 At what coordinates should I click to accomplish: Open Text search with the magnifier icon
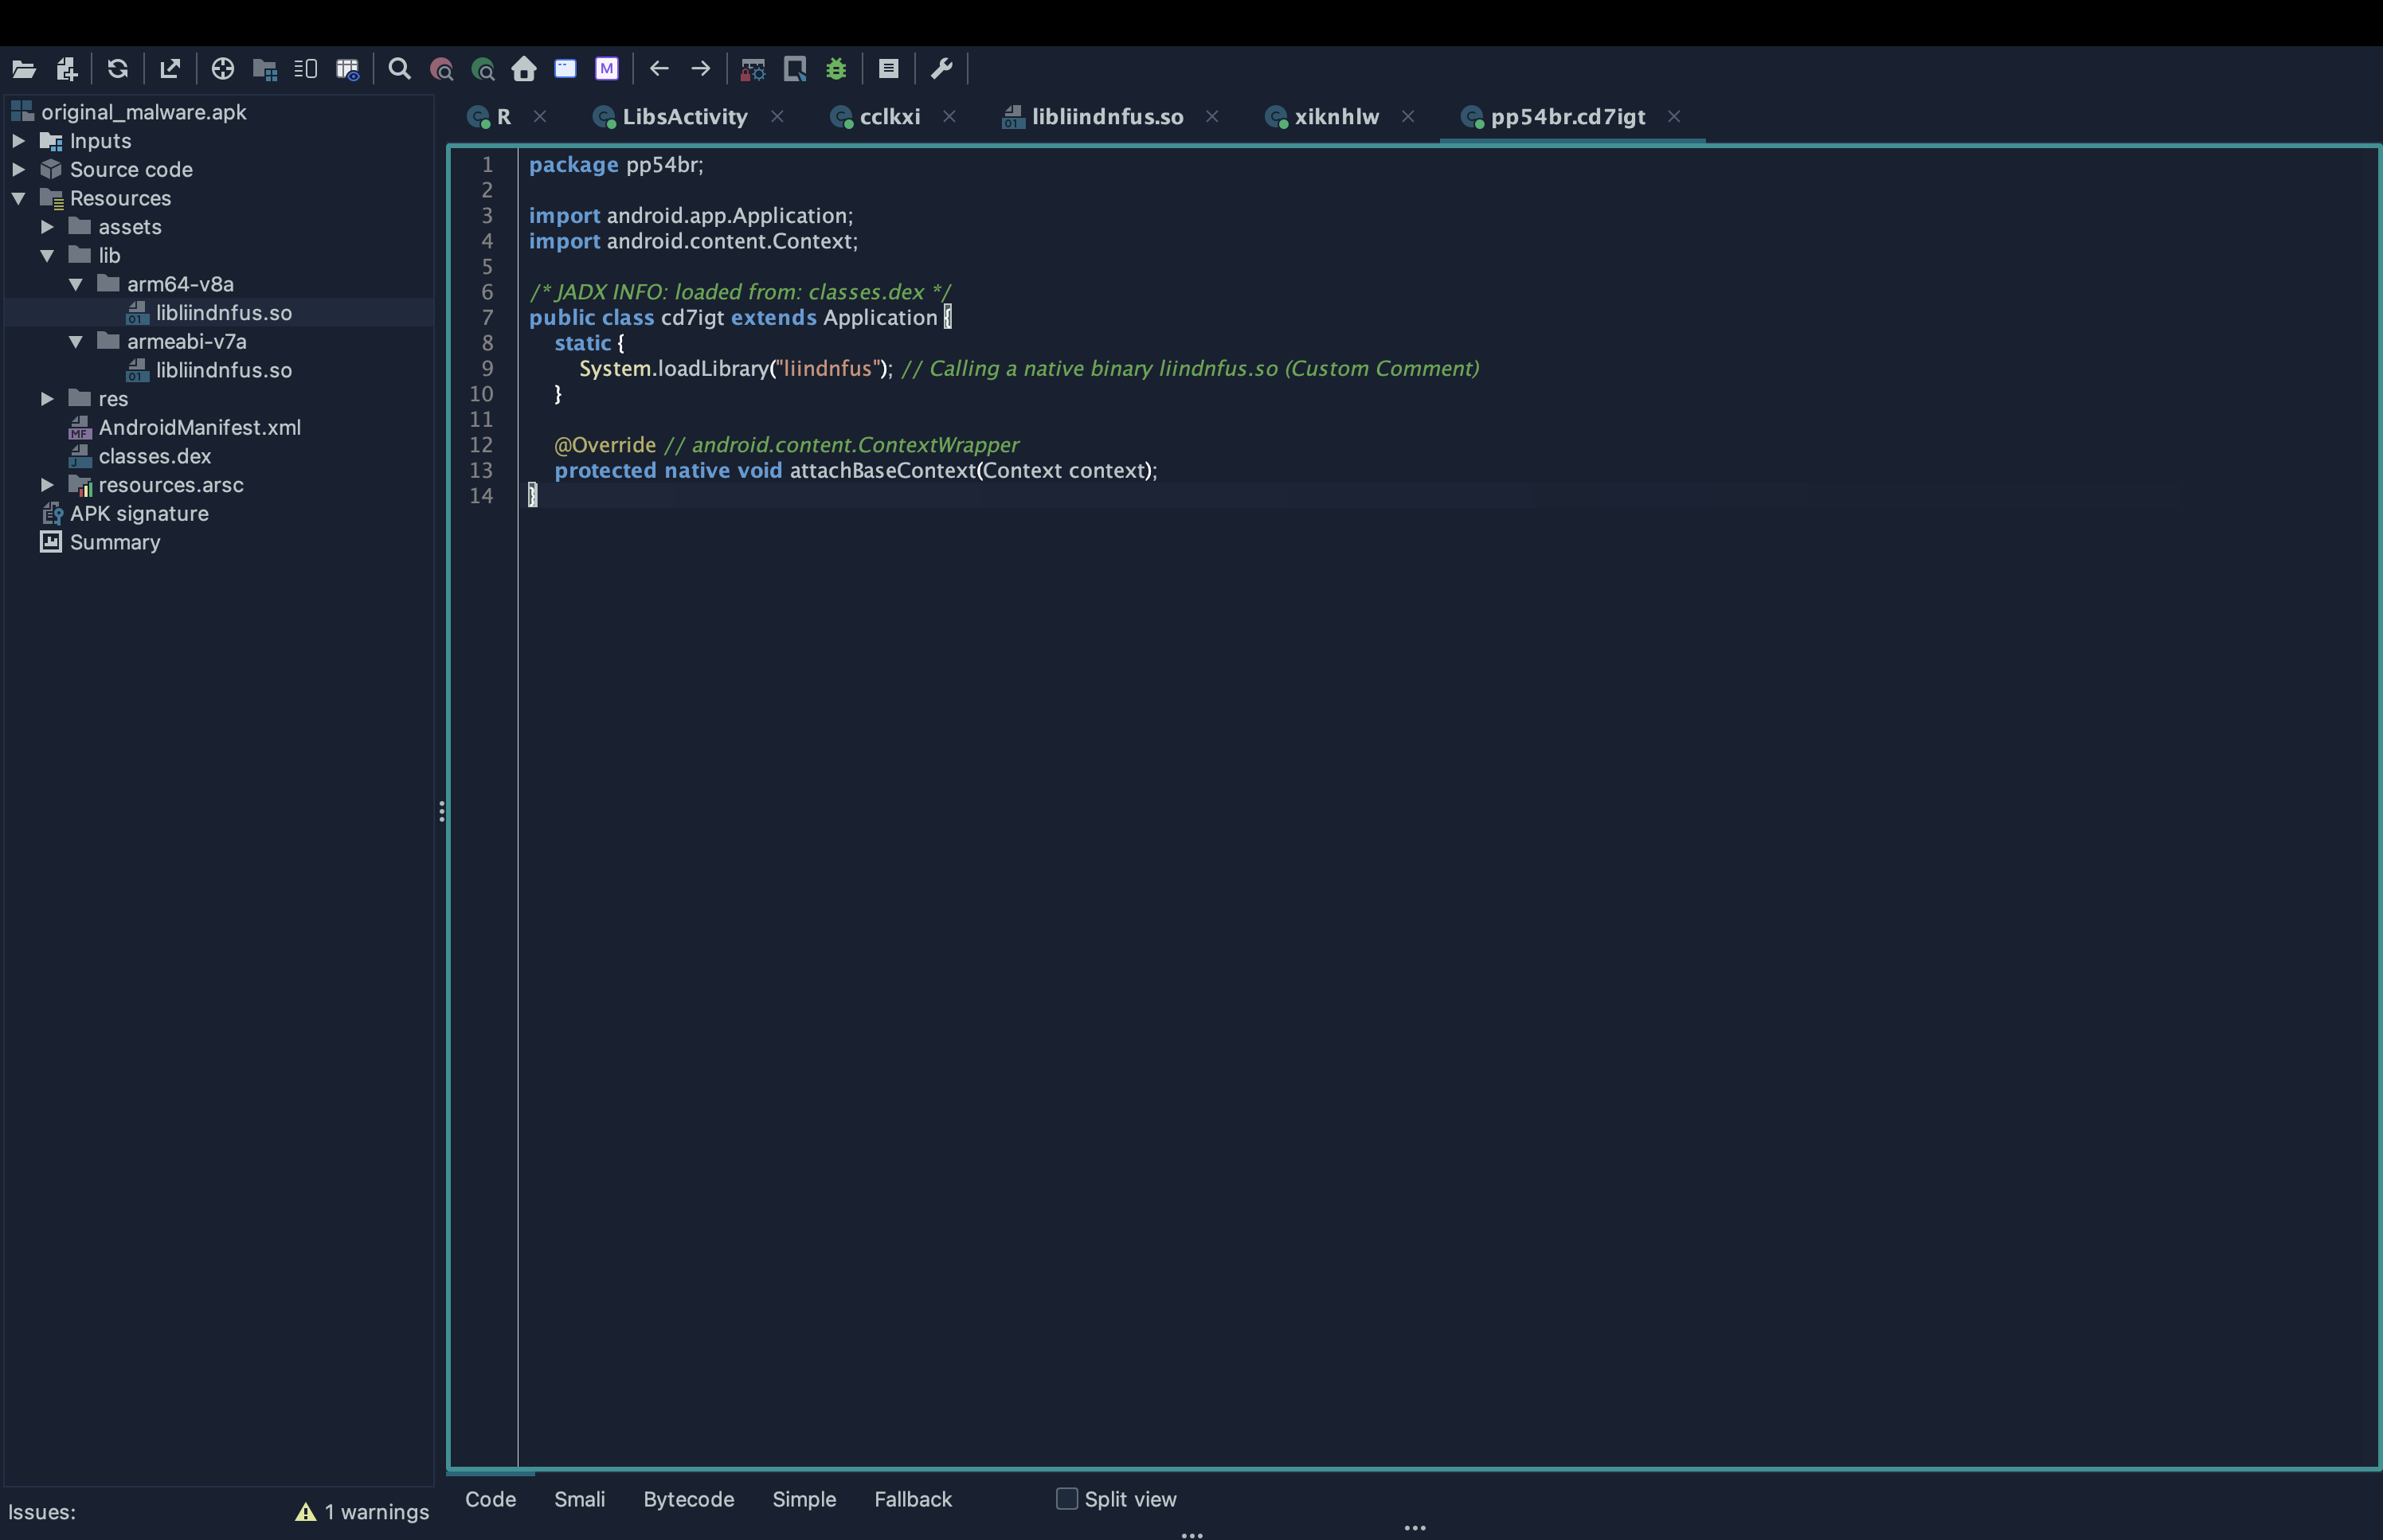(400, 69)
